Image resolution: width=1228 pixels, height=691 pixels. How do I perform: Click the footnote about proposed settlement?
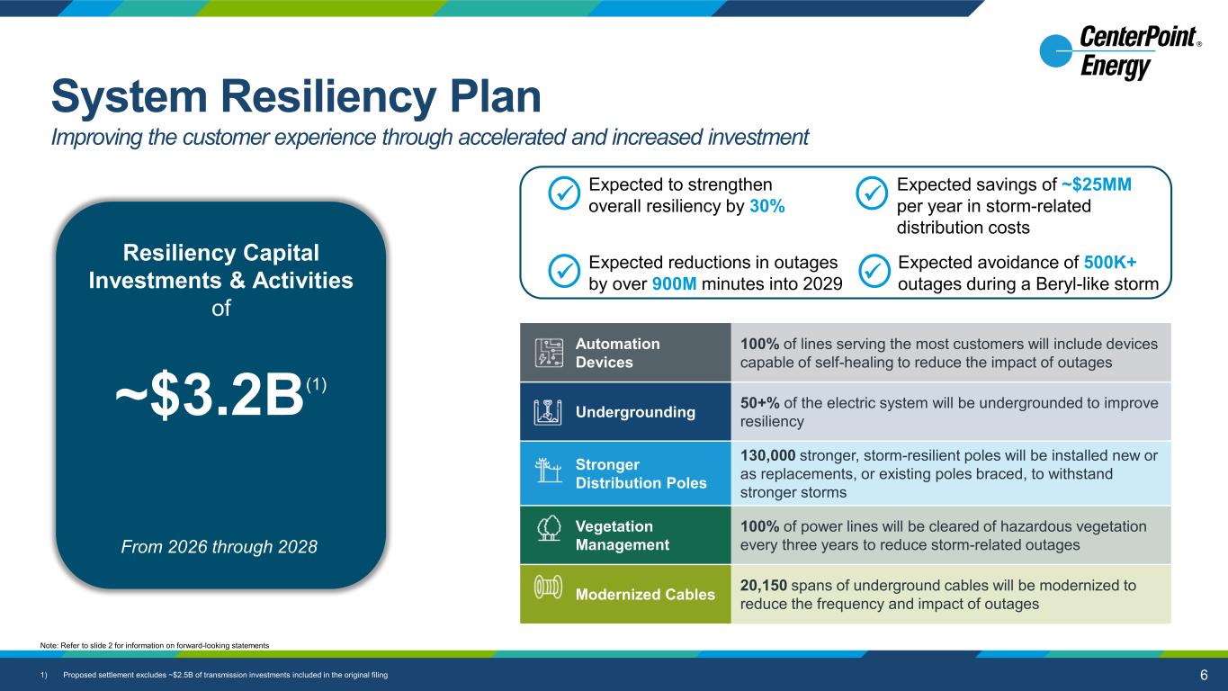tap(225, 676)
